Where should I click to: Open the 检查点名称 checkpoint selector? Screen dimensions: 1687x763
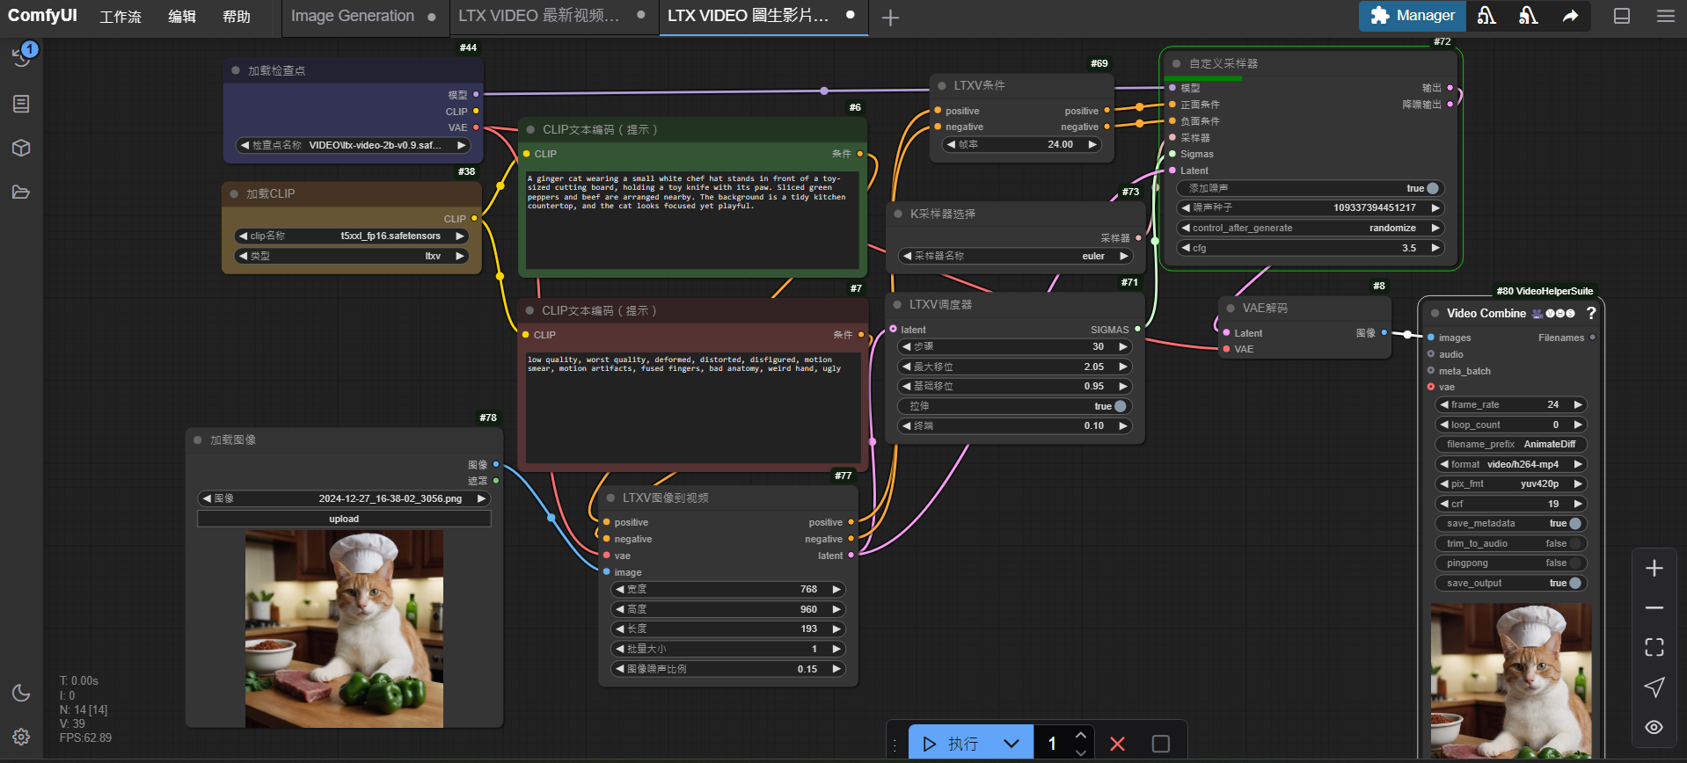353,145
